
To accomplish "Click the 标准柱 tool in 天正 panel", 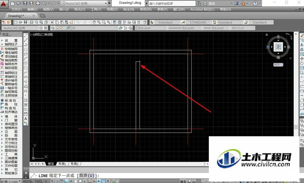I will coord(9,100).
